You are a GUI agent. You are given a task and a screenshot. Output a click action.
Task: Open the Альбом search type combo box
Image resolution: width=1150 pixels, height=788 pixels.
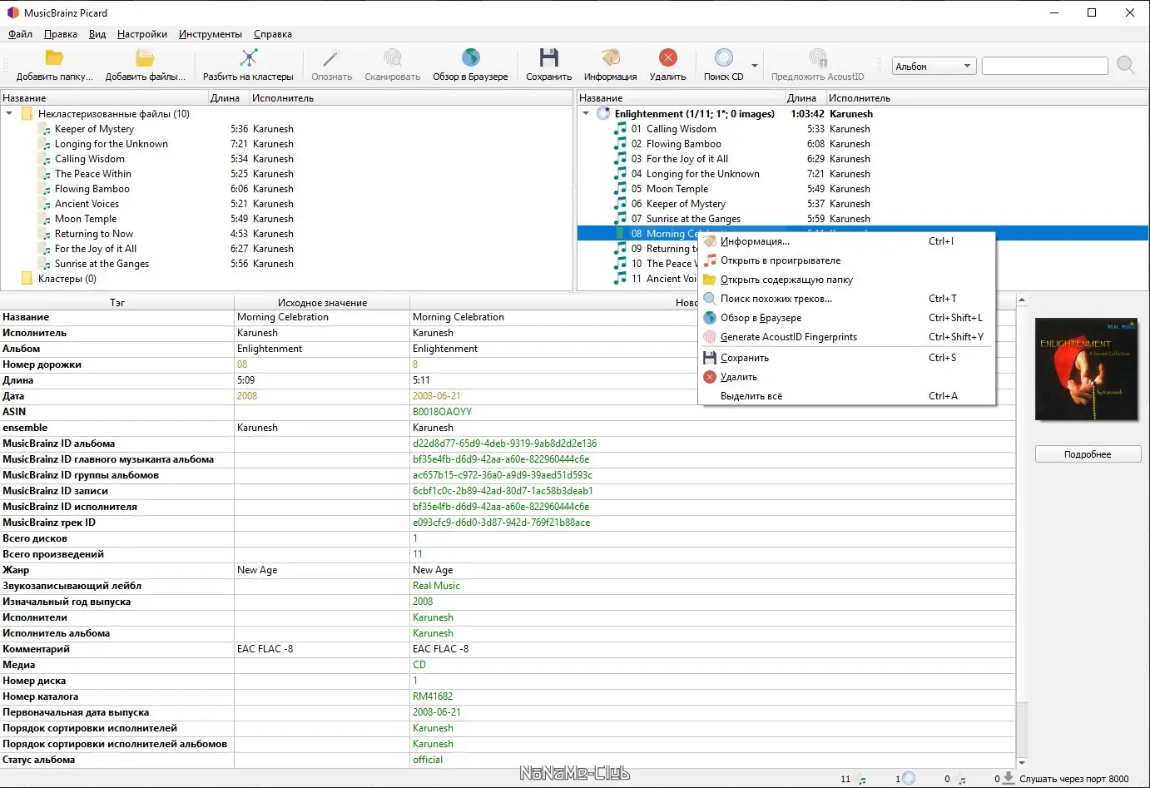pos(934,67)
